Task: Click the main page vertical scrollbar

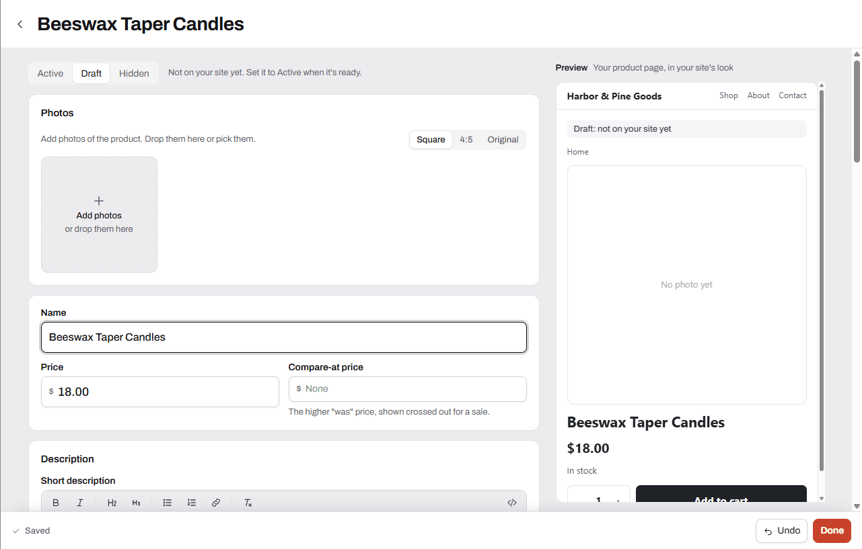Action: coord(857,112)
